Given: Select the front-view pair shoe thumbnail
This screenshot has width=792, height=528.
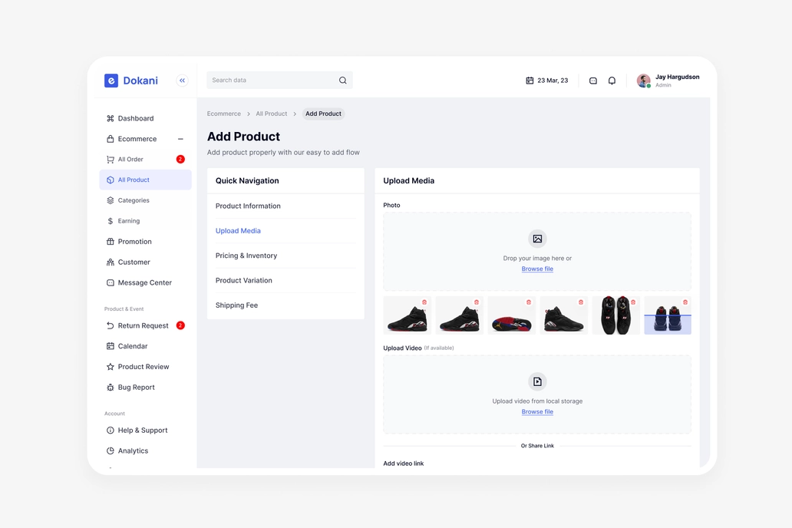Looking at the screenshot, I should 615,315.
